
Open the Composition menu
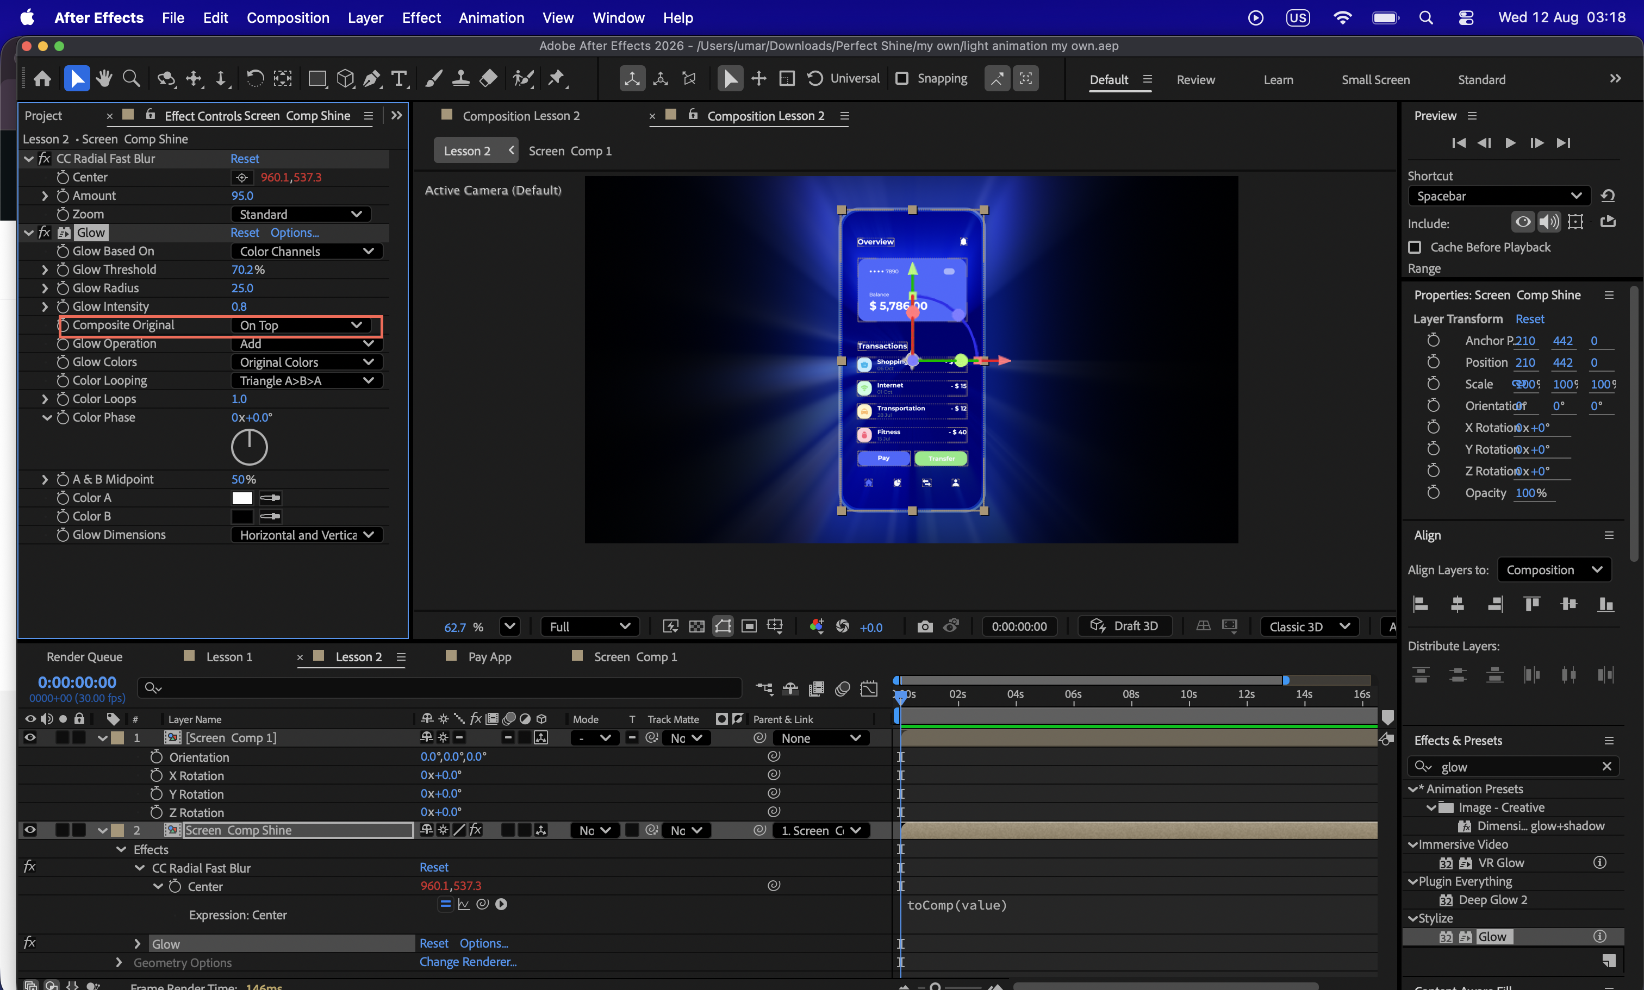click(288, 17)
